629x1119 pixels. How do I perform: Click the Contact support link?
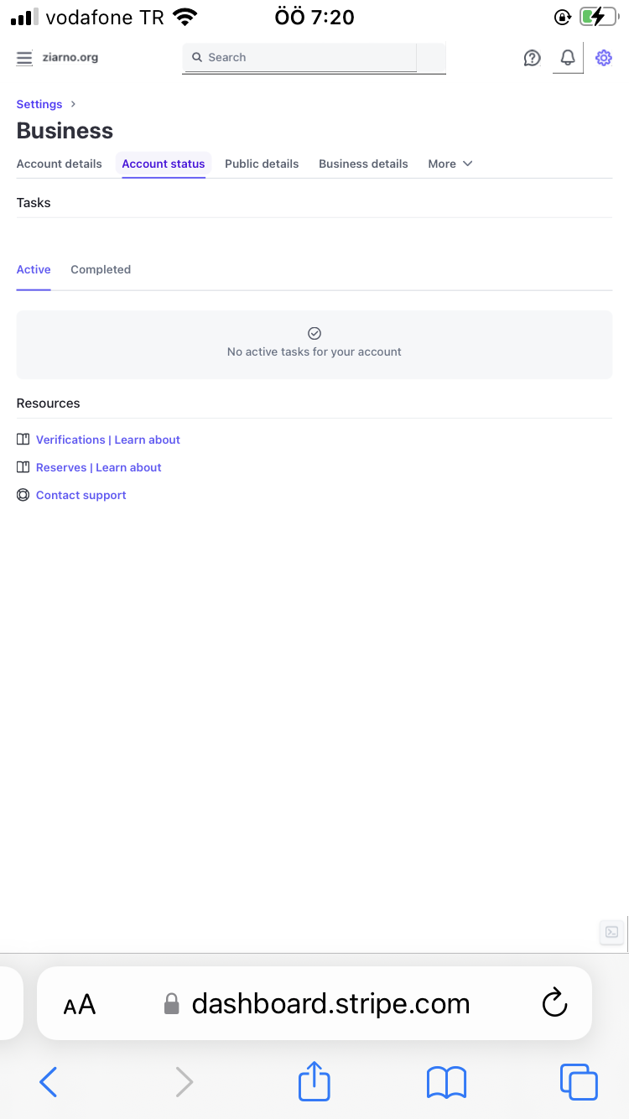[x=81, y=495]
